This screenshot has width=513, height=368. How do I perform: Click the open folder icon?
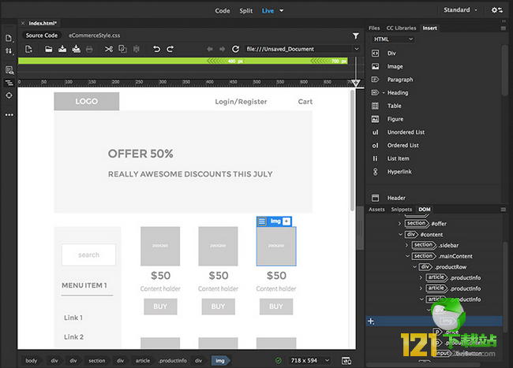pyautogui.click(x=48, y=49)
